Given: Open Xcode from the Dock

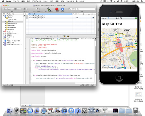Looking at the screenshot, I should [78, 111].
